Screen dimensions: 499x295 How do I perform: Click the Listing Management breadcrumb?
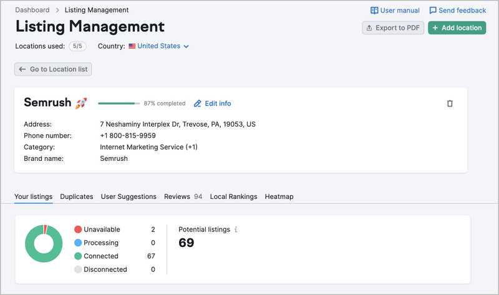coord(97,10)
